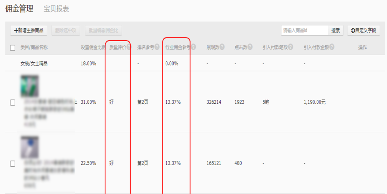The width and height of the screenshot is (387, 194).
Task: Click the 新增主推商品 button
Action: pos(29,30)
